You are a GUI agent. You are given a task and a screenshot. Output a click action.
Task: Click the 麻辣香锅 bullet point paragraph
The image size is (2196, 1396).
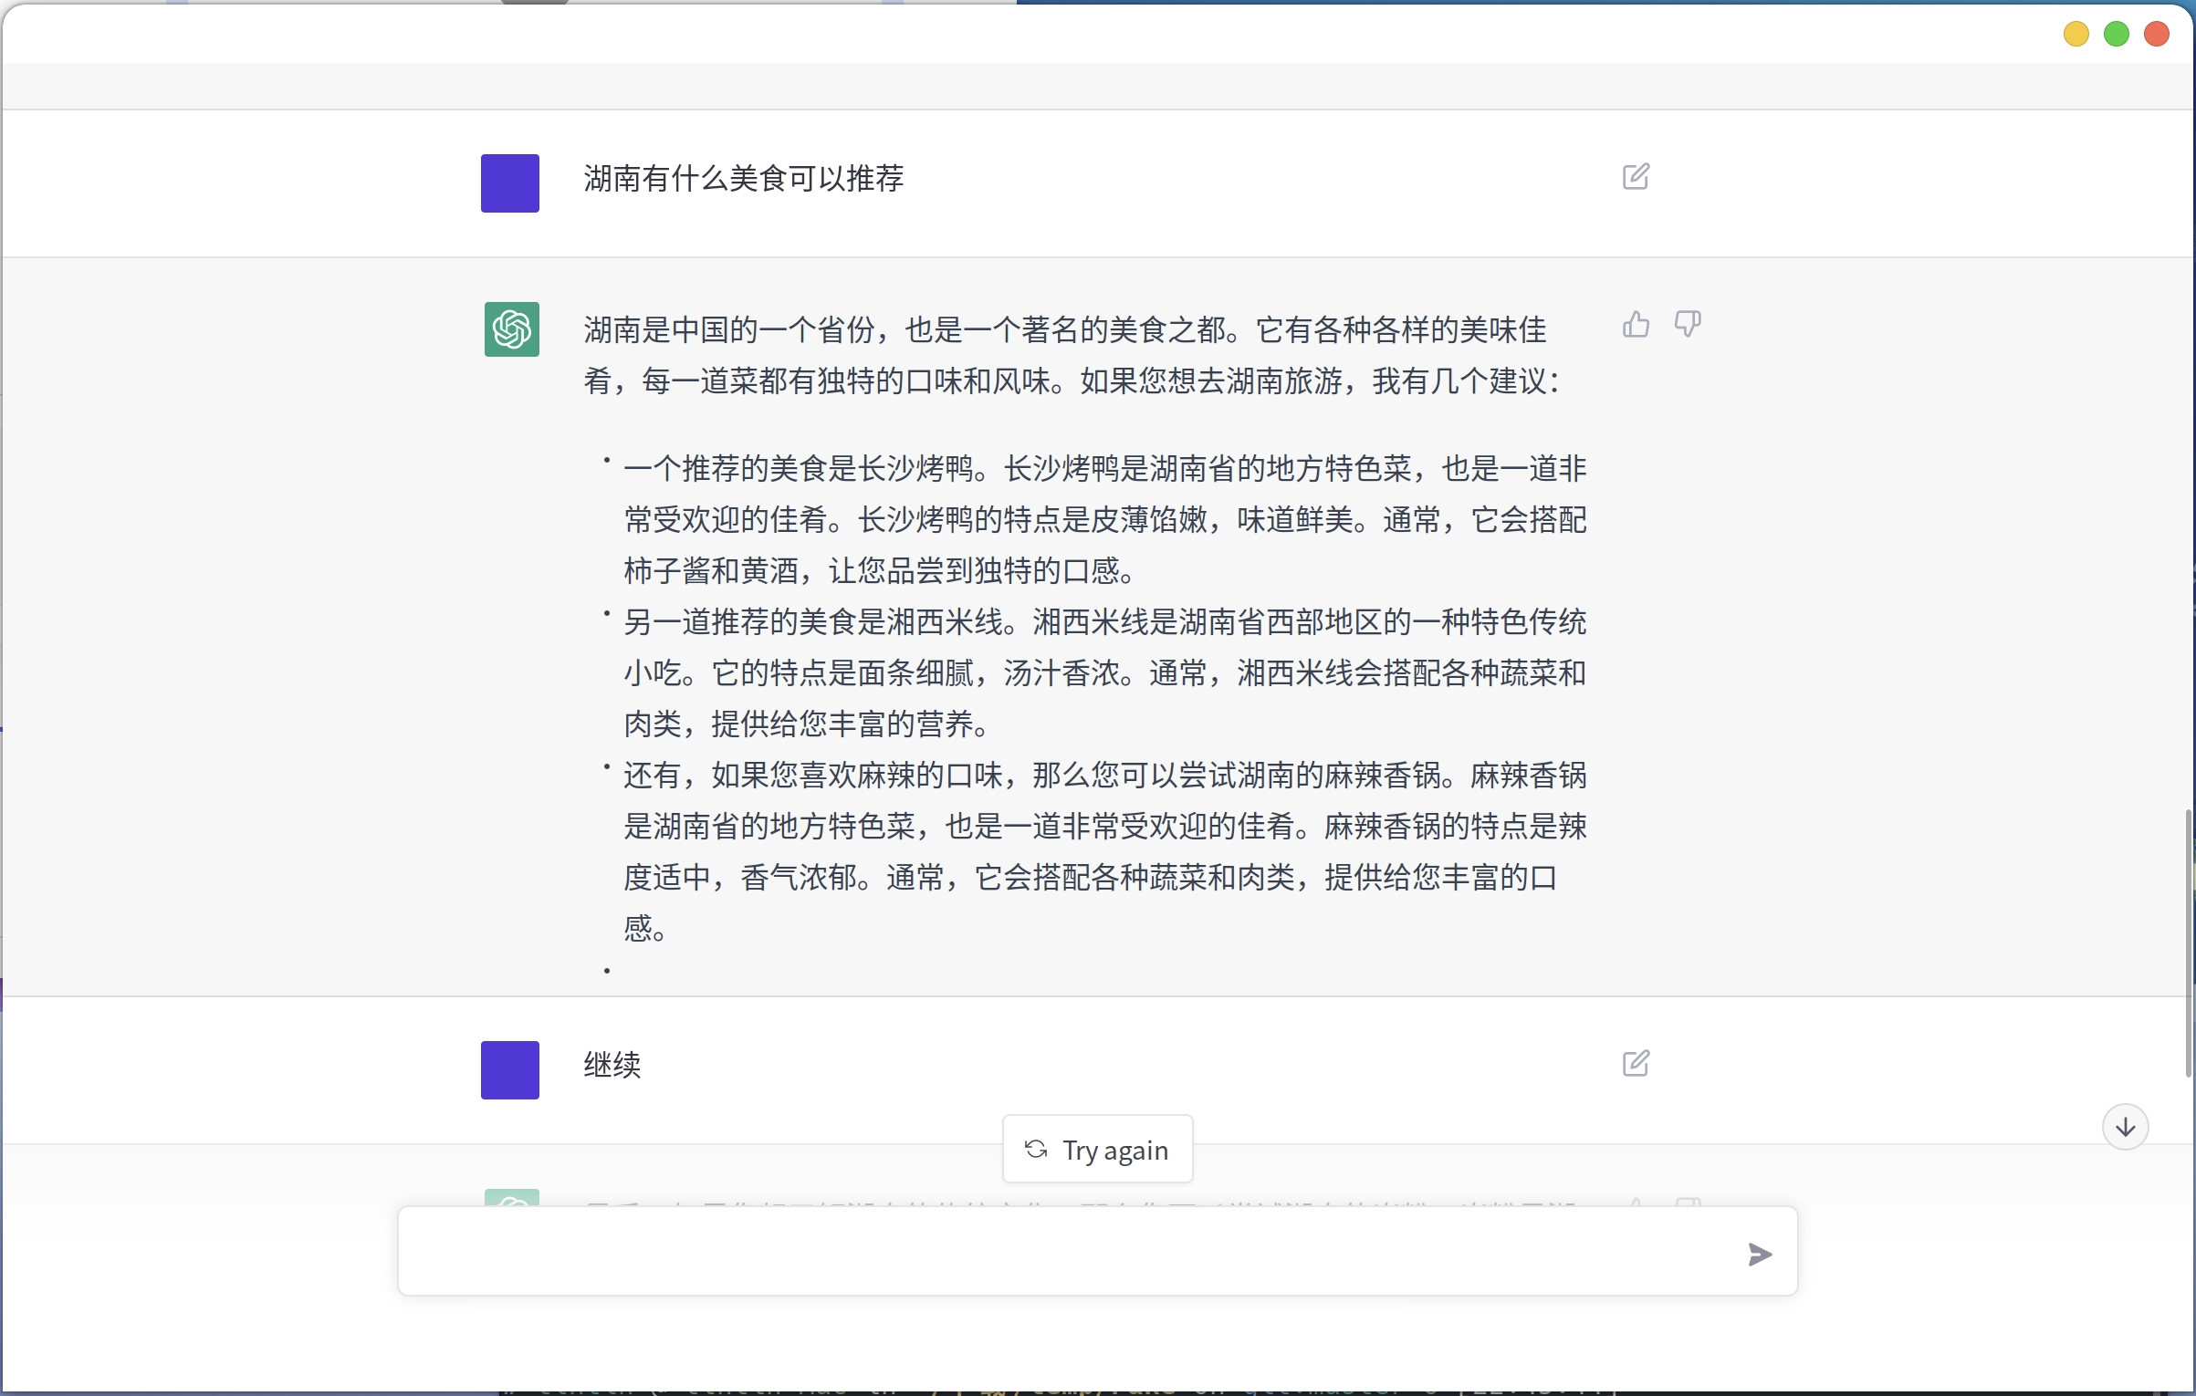(x=1104, y=826)
